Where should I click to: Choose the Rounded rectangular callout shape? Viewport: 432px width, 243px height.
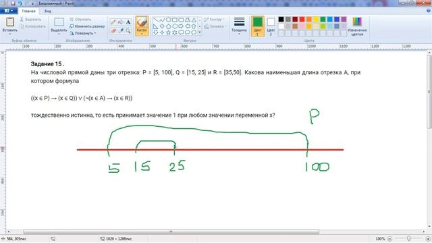(x=181, y=32)
